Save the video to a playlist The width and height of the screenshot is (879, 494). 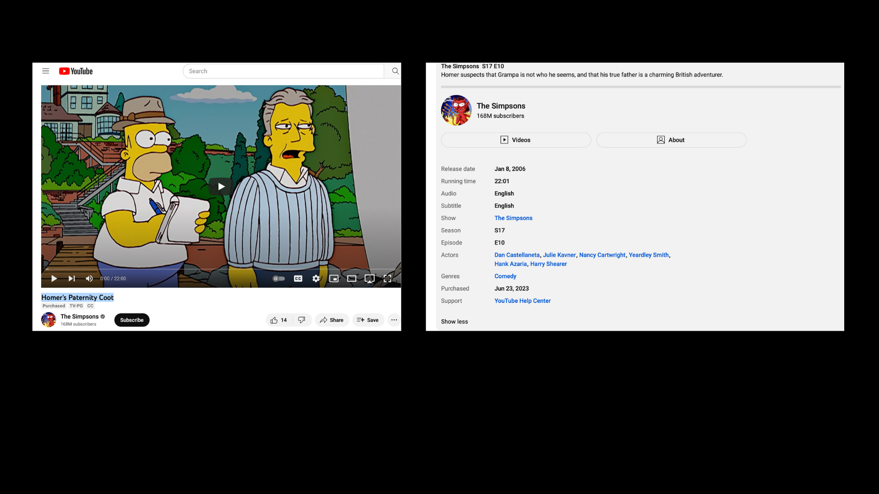[368, 320]
